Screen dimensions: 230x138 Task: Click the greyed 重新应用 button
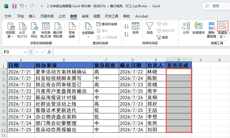[x=165, y=31]
